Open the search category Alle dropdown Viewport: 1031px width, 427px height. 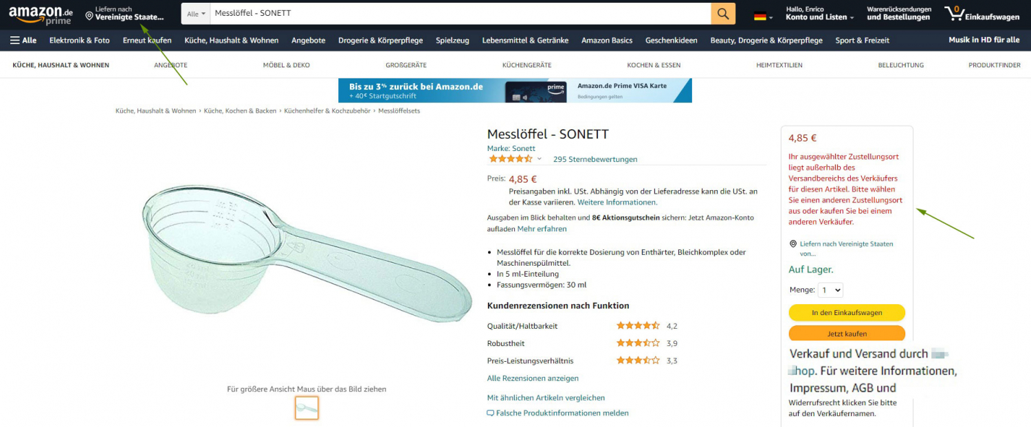click(197, 14)
